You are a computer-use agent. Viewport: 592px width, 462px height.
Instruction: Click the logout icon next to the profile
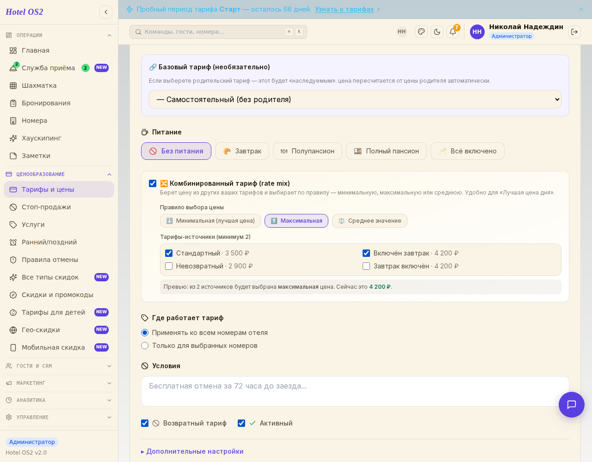[x=574, y=31]
